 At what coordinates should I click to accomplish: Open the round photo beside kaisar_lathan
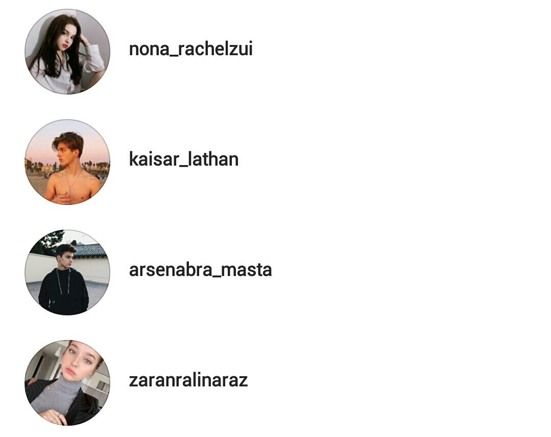click(x=67, y=162)
